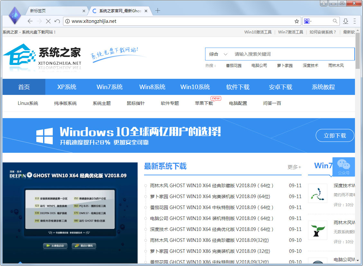Open the downloads icon in the toolbar
Screen dimensions: 363x266
(346, 21)
